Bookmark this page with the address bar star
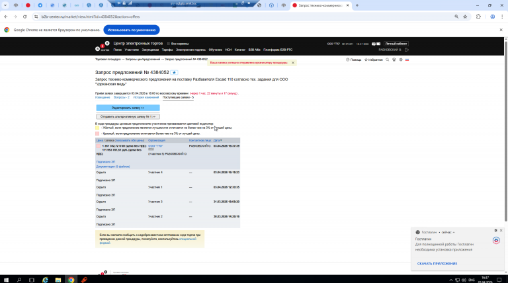508x283 pixels. tap(465, 17)
